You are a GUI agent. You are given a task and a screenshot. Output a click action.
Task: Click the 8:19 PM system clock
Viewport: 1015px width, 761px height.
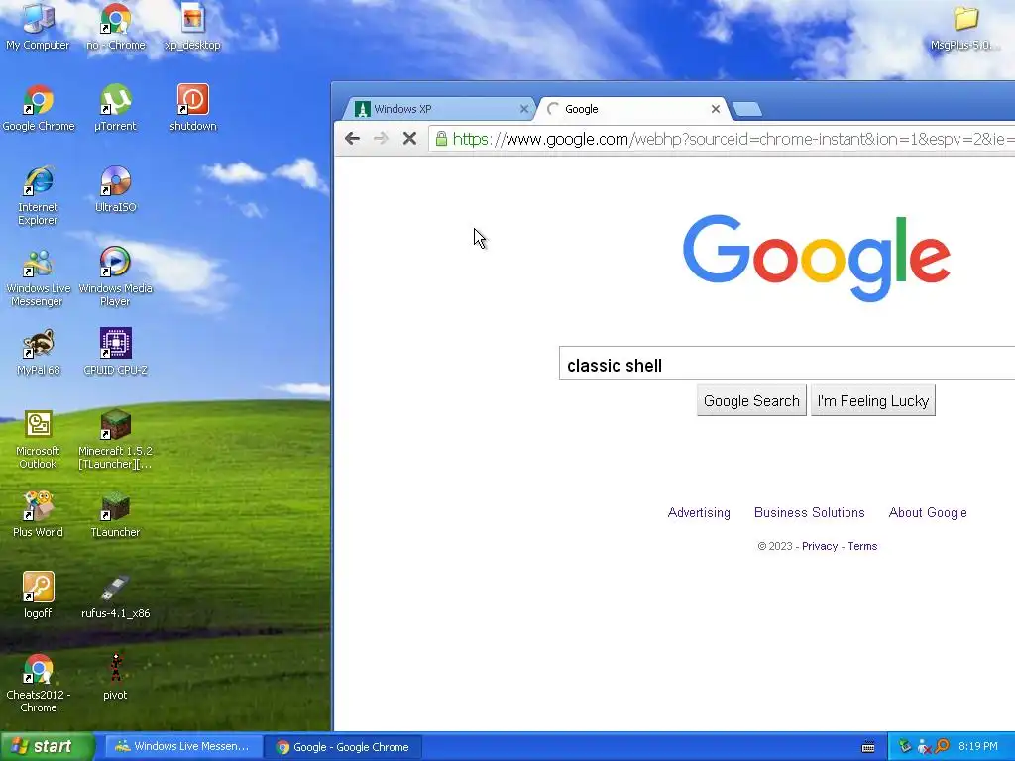tap(978, 747)
